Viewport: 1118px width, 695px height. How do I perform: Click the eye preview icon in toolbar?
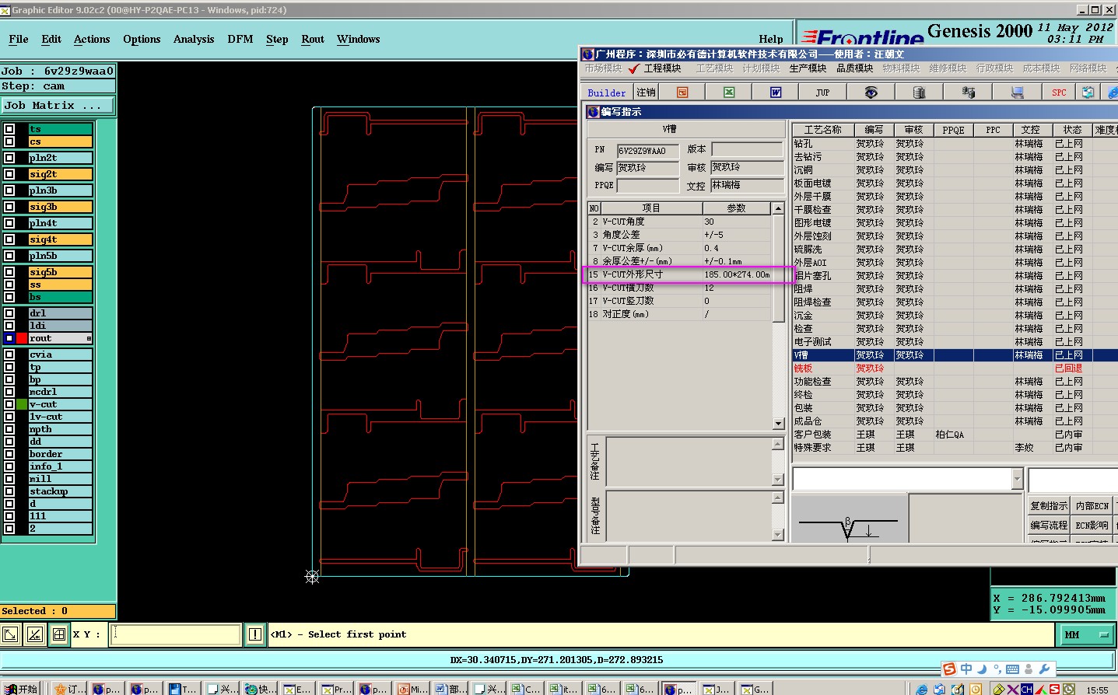(871, 93)
